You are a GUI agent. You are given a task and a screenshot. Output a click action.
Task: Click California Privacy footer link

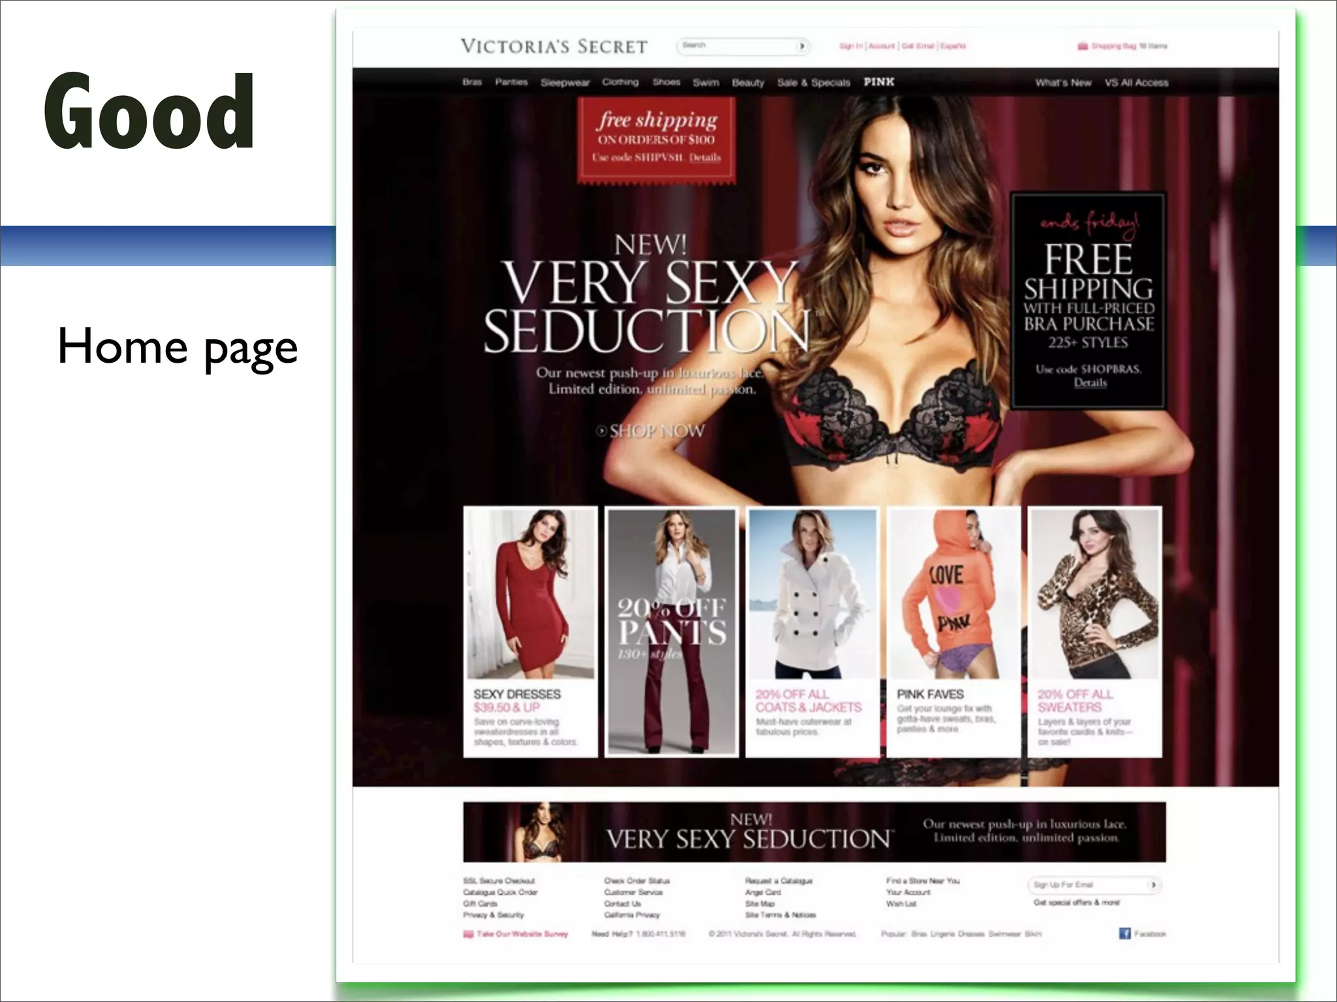632,915
